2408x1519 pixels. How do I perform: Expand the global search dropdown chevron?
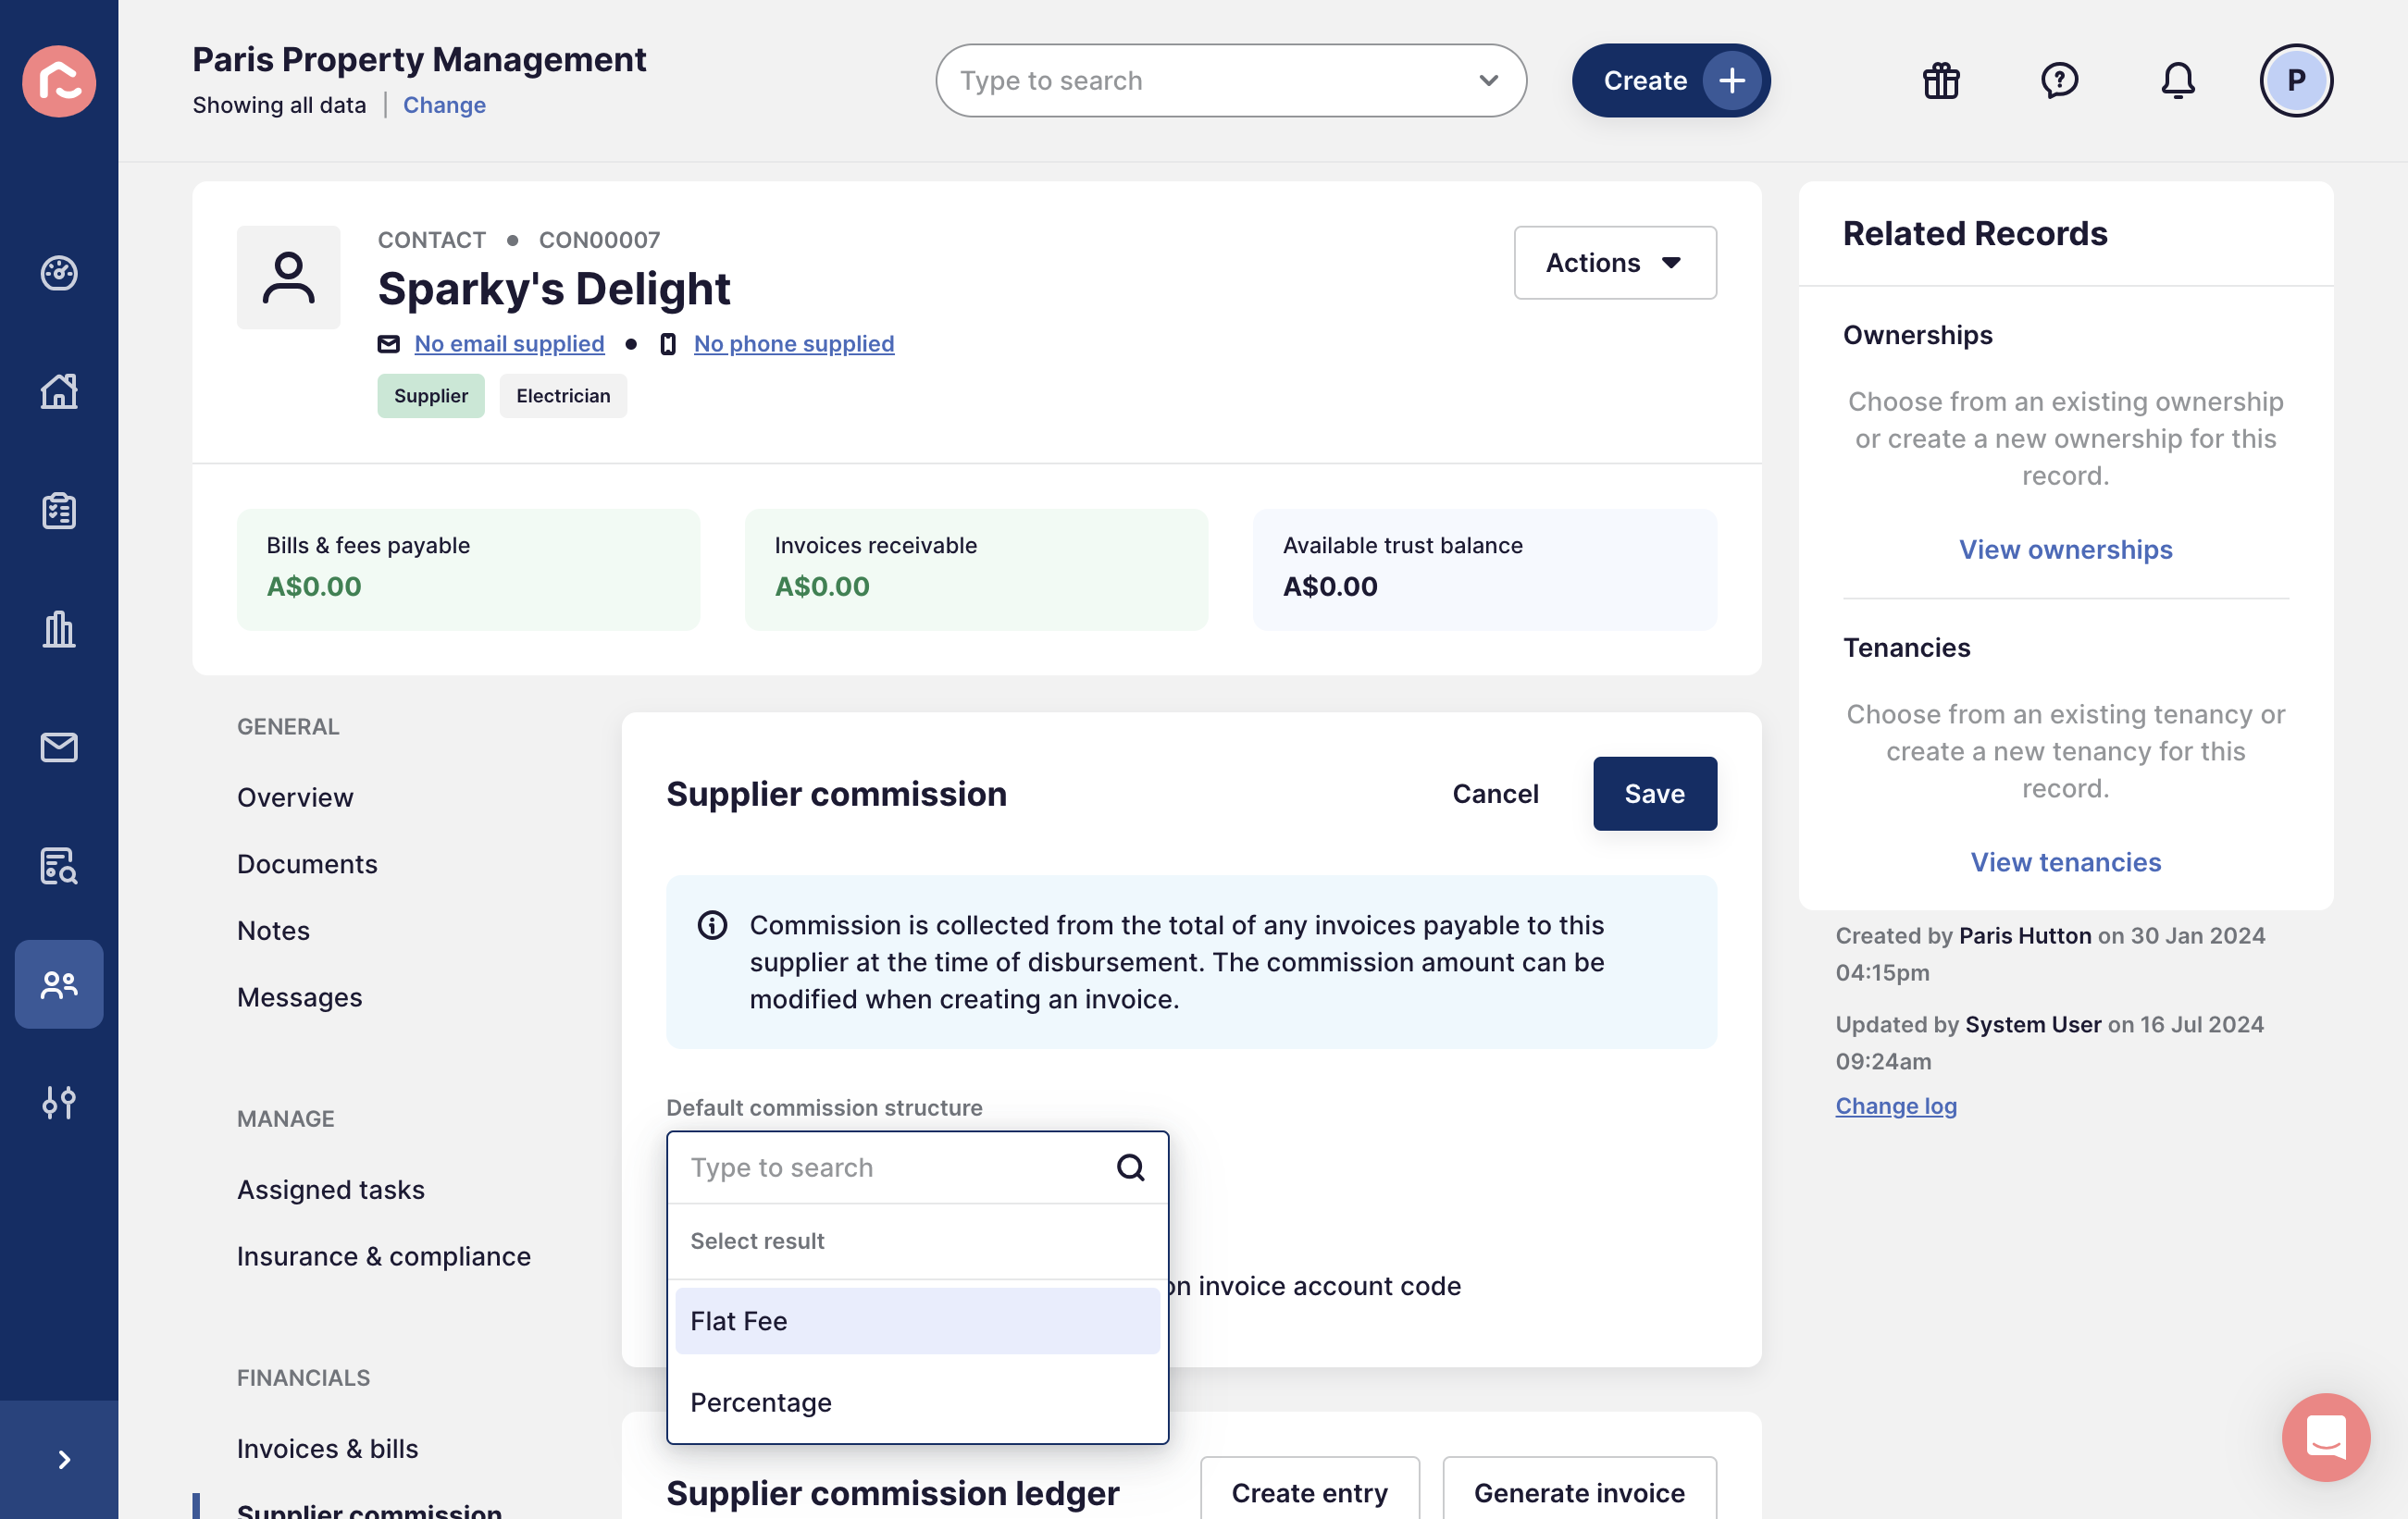point(1489,81)
